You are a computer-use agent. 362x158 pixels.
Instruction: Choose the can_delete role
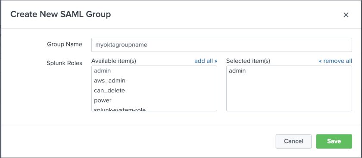(x=109, y=91)
